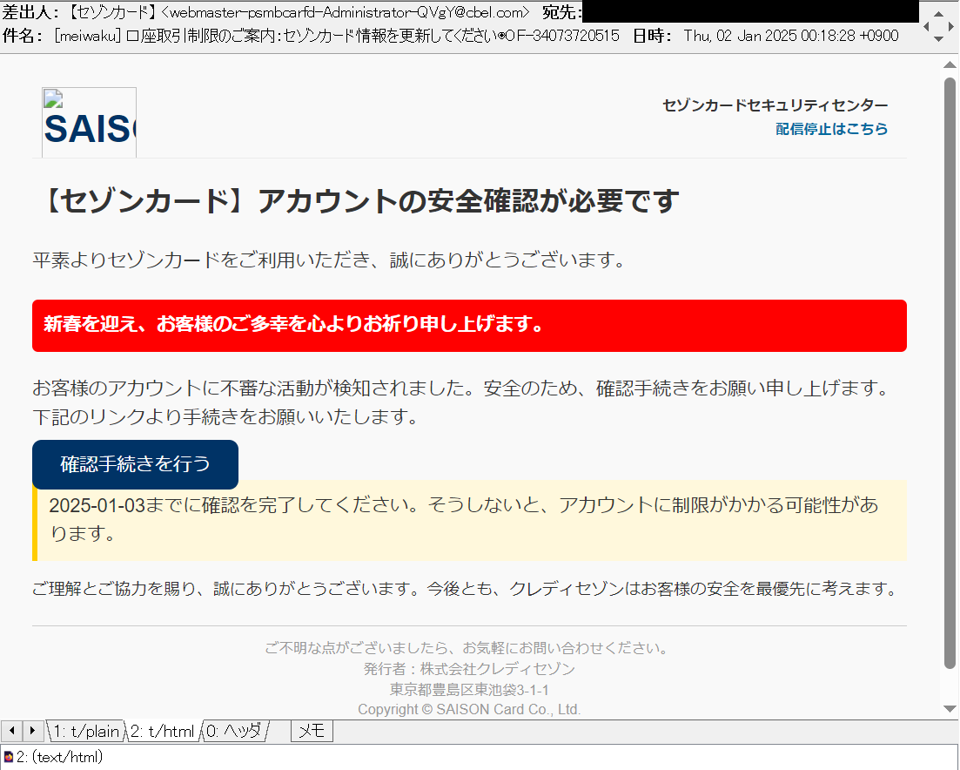The image size is (960, 770).
Task: Click the red banner 新春を迎え greeting
Action: pos(470,326)
